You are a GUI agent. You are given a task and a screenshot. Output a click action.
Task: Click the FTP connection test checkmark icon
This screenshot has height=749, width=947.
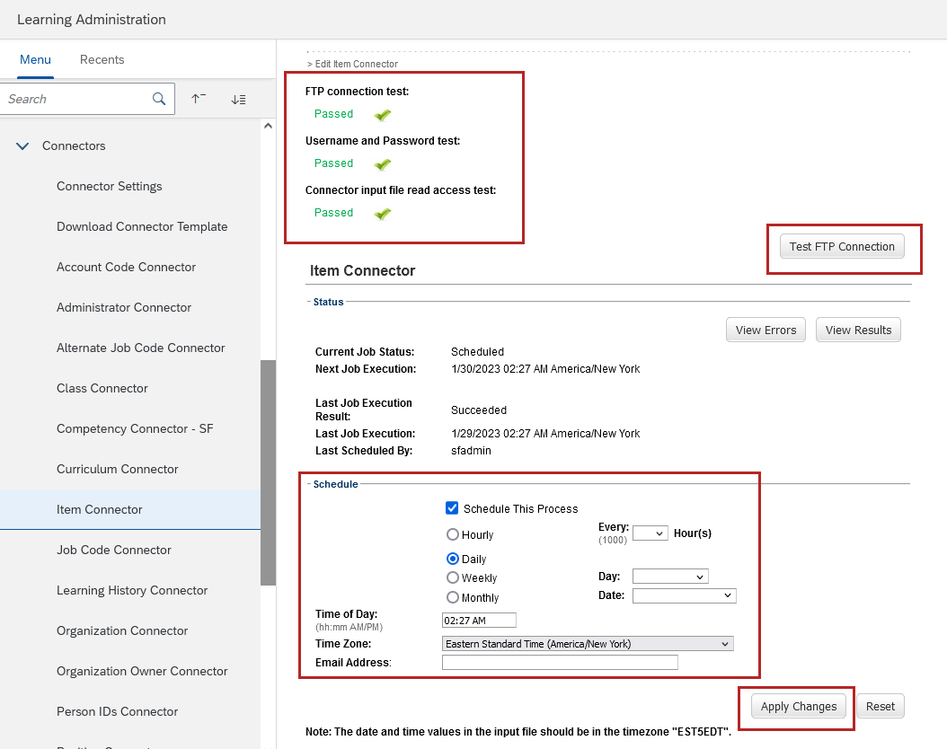tap(383, 115)
